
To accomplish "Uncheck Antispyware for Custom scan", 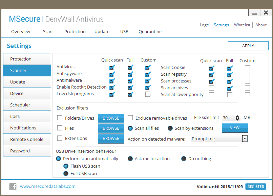I will click(x=148, y=74).
